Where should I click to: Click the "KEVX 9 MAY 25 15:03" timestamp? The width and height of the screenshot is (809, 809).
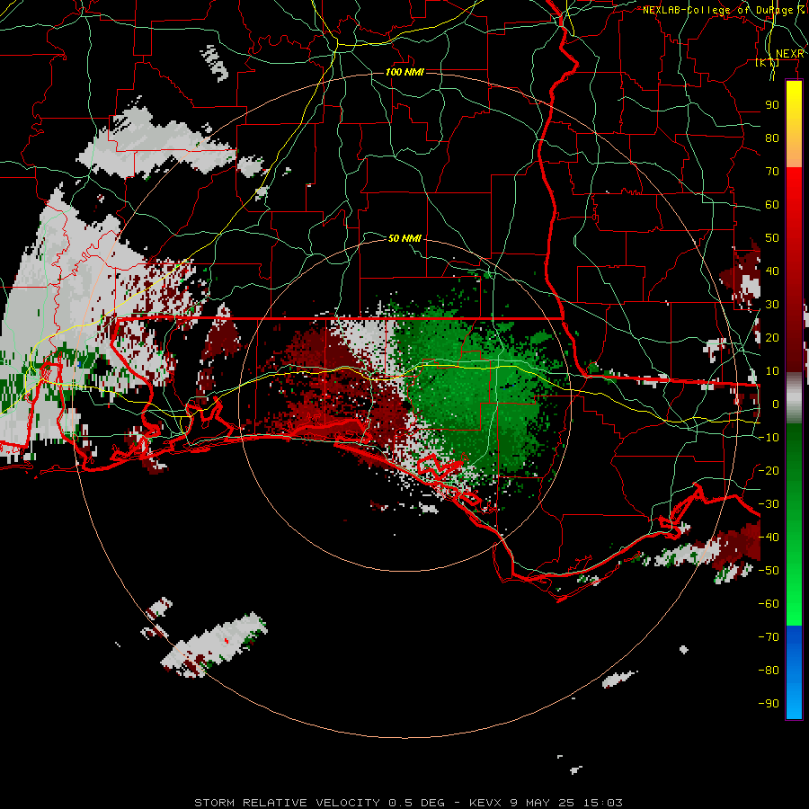[x=546, y=803]
